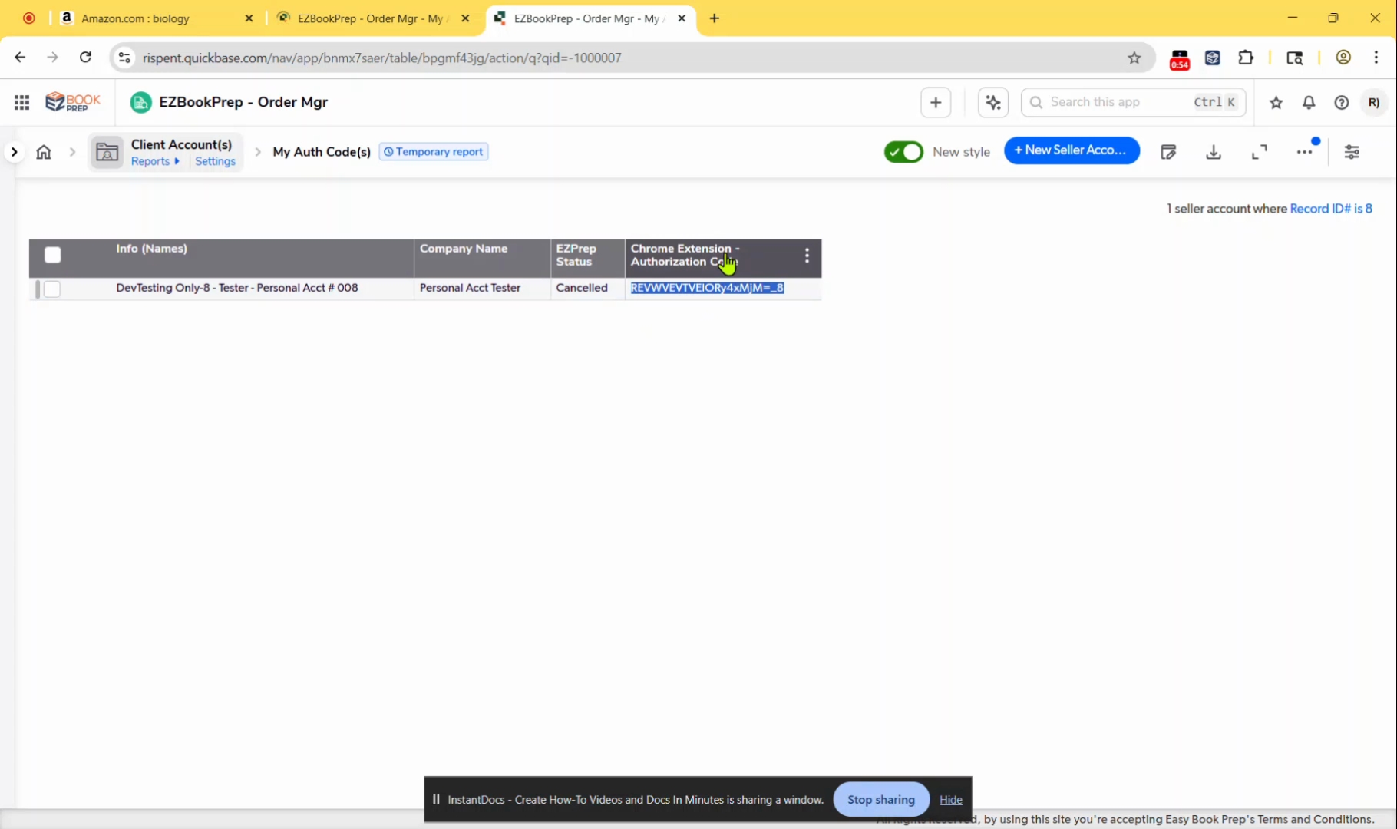1397x829 pixels.
Task: Click the New Seller Account button
Action: coord(1072,150)
